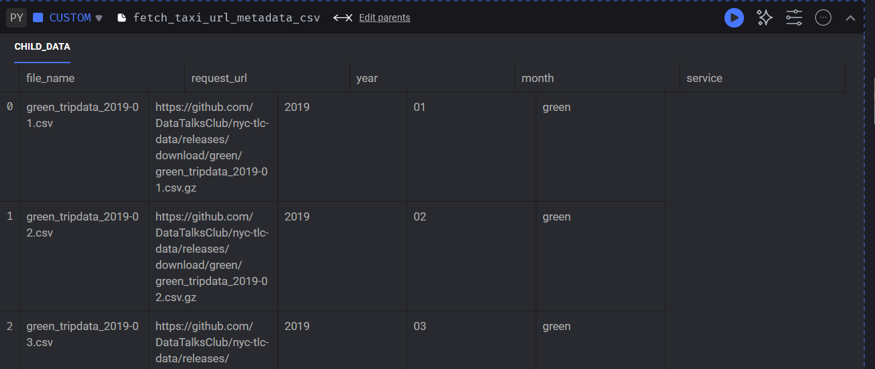
Task: Click the green value in row 1
Action: [x=556, y=216]
